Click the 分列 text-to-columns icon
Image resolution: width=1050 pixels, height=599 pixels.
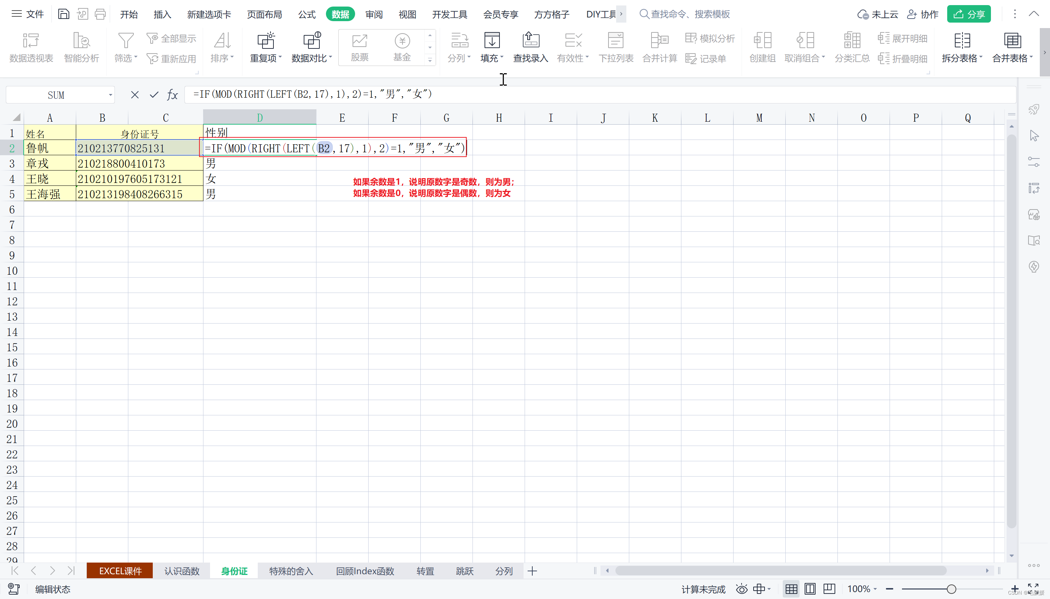459,41
